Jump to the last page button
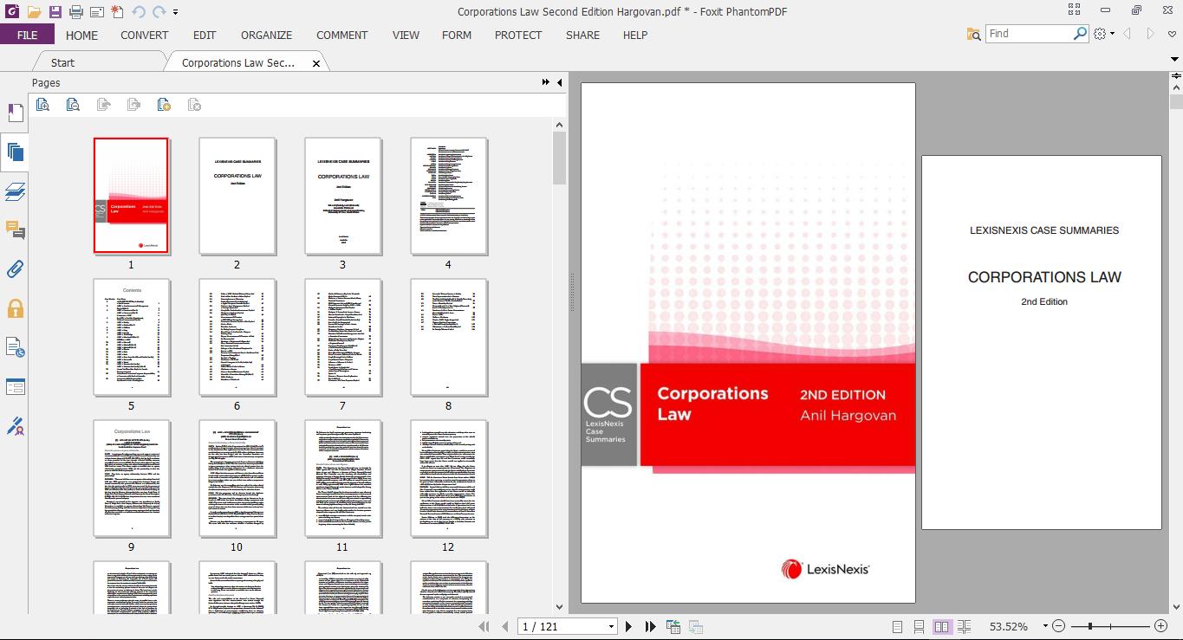 pos(651,626)
